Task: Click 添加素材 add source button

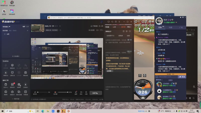Action: [16, 56]
